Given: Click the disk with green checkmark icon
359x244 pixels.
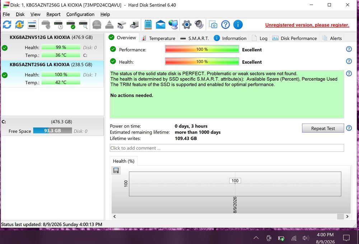Looking at the screenshot, I should coord(71,24).
